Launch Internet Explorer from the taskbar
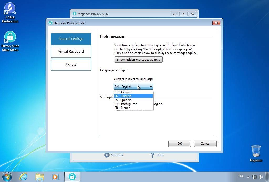 [23, 177]
